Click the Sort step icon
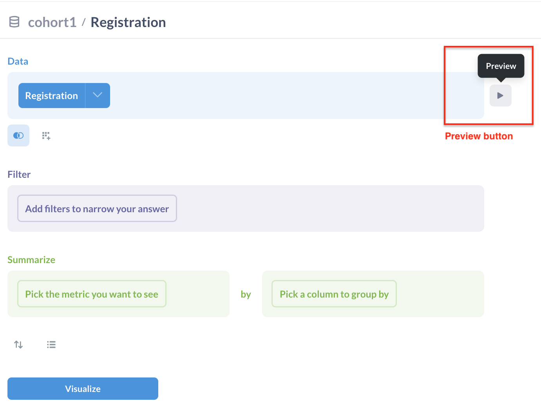 (18, 344)
